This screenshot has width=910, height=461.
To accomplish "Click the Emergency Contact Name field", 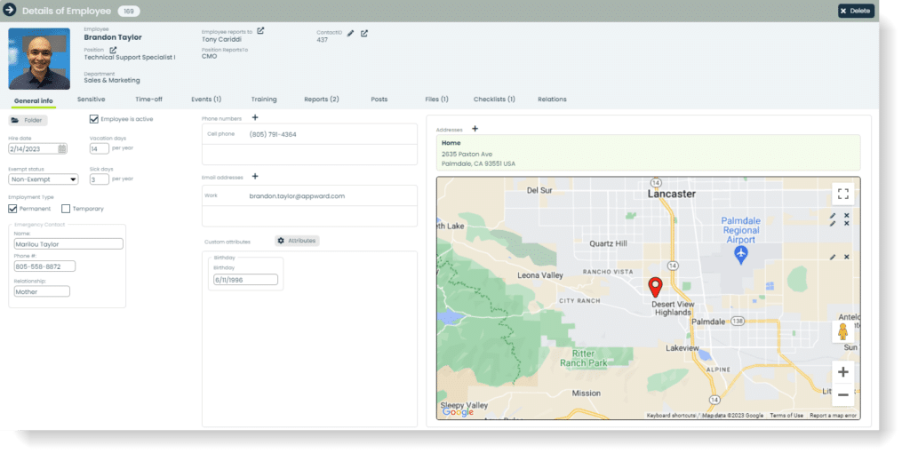I will (x=68, y=244).
